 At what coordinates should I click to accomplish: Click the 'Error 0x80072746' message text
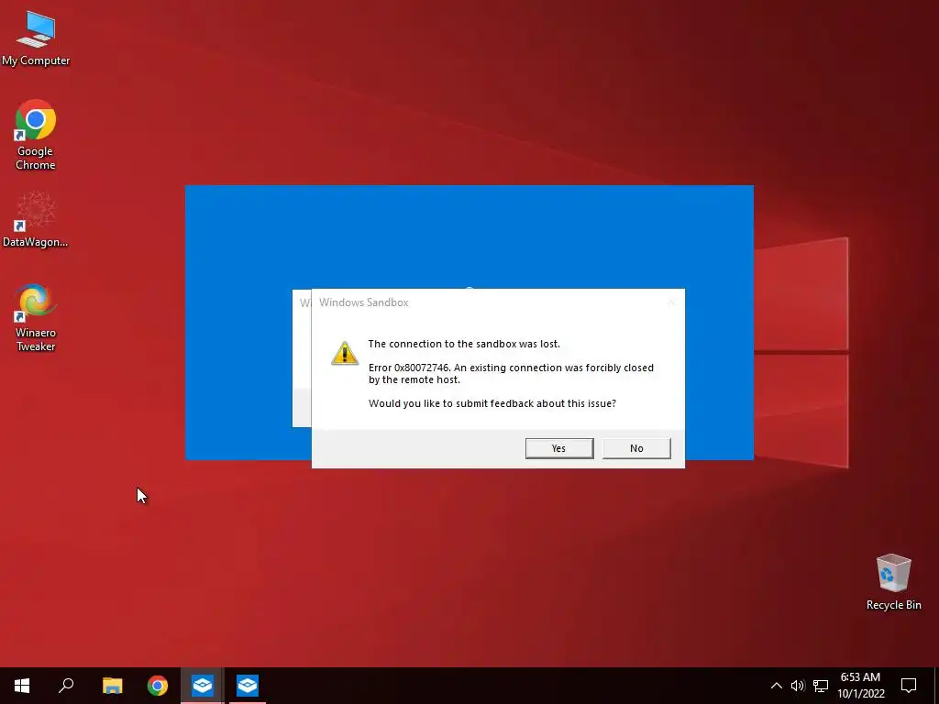point(511,374)
